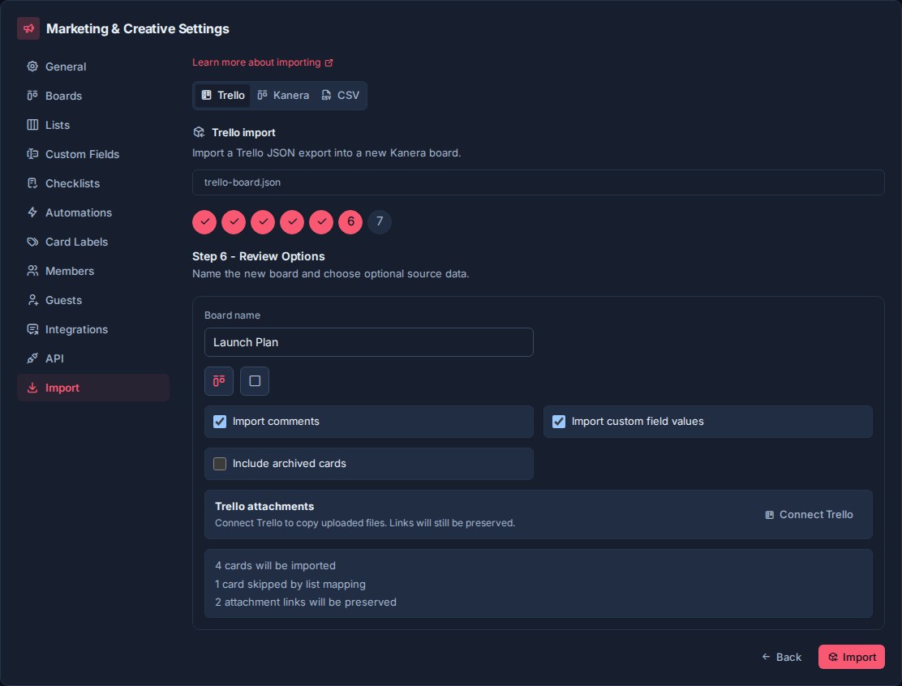Switch to the CSV import tab
This screenshot has width=902, height=686.
pyautogui.click(x=340, y=96)
